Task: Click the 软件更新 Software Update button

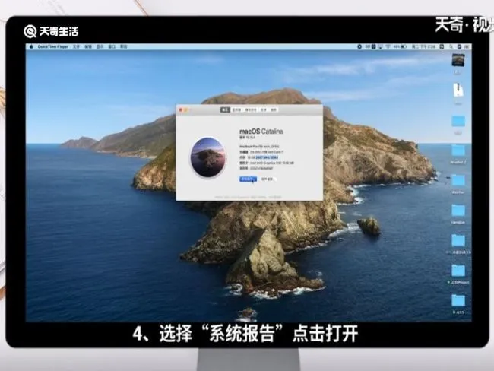Action: tap(268, 179)
